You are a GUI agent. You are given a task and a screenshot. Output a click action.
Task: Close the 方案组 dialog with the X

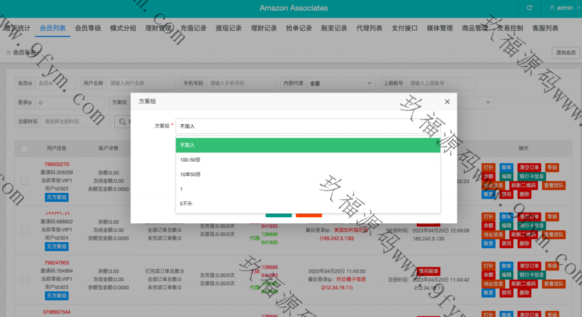(x=447, y=102)
